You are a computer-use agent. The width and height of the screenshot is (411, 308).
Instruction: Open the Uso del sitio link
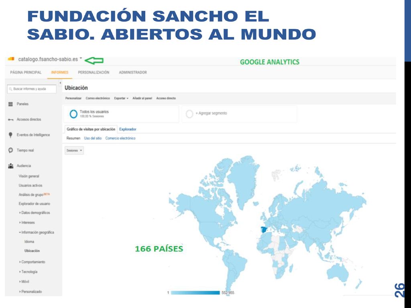(93, 138)
